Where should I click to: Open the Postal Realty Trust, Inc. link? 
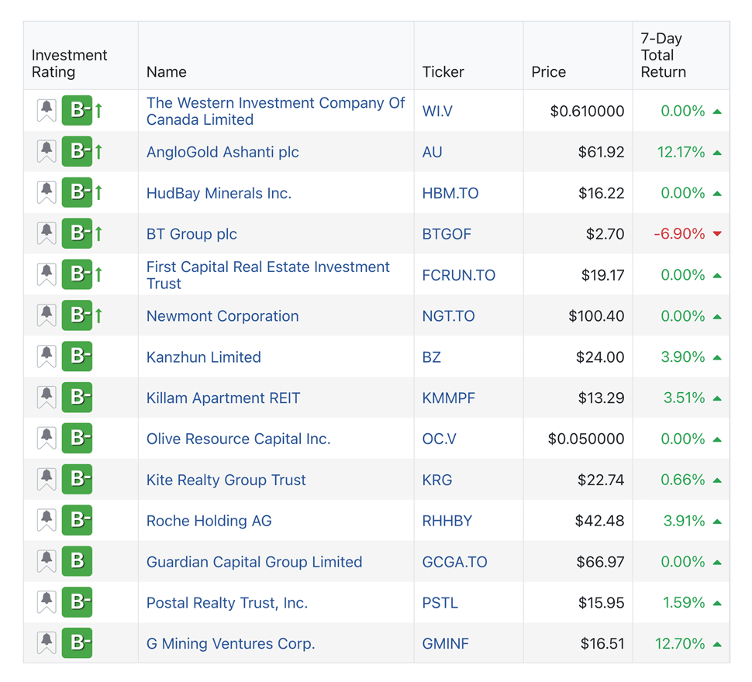(x=226, y=603)
